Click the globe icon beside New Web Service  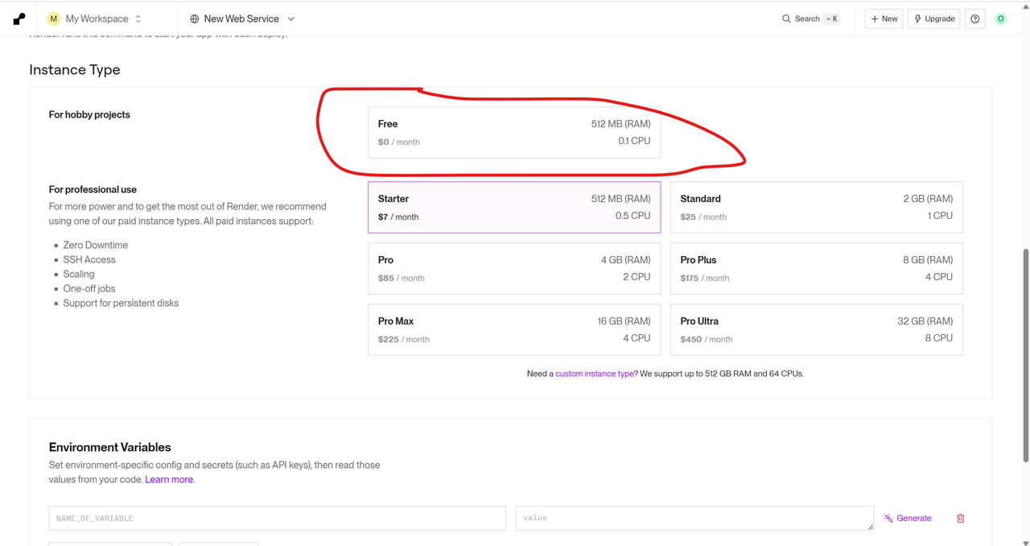pos(194,19)
